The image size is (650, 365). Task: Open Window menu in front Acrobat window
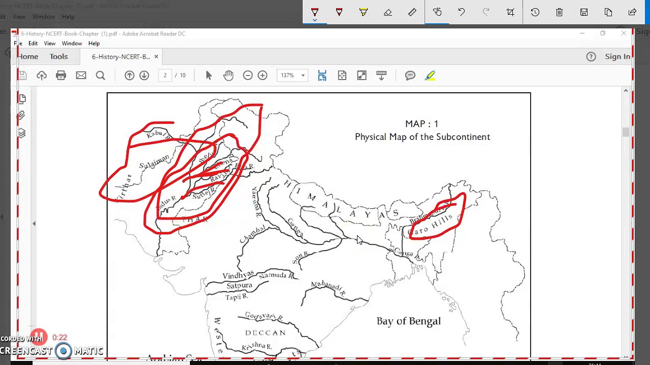[x=72, y=44]
